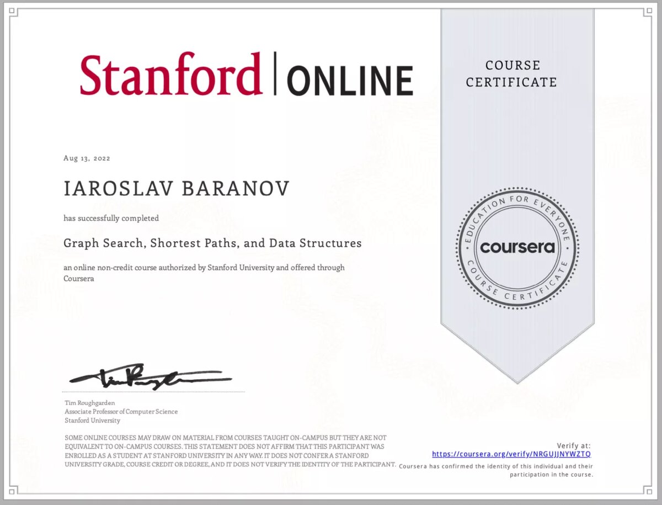Click the Stanford ONLINE logo
The height and width of the screenshot is (505, 662).
pos(247,75)
